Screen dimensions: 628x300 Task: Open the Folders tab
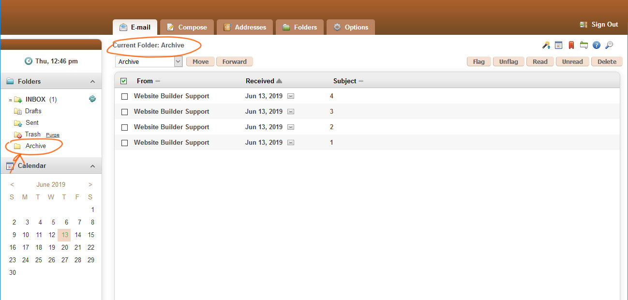(x=299, y=27)
